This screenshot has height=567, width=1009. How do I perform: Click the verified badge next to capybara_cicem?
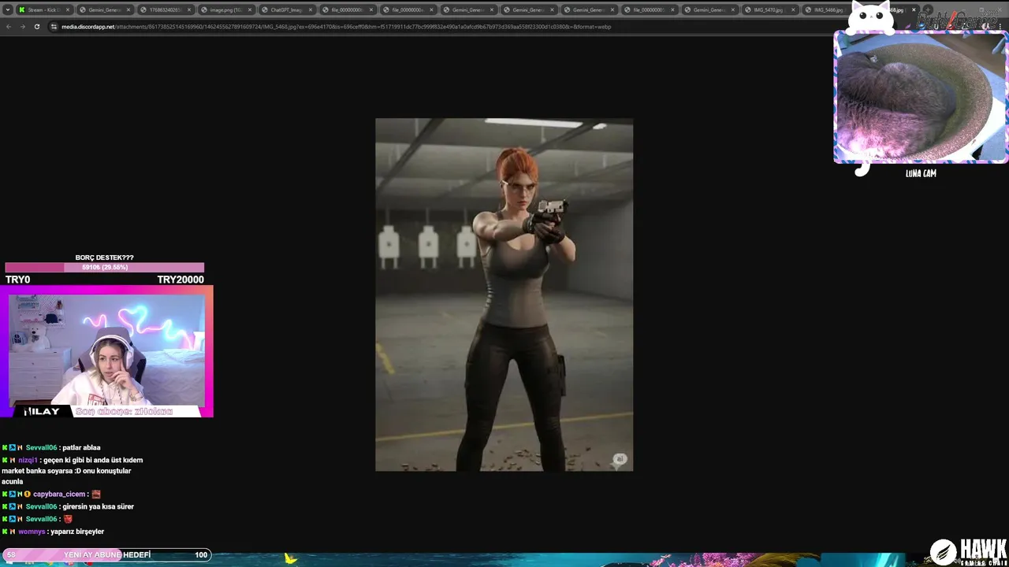(27, 494)
